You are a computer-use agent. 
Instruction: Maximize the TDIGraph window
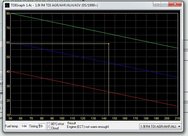164,4
